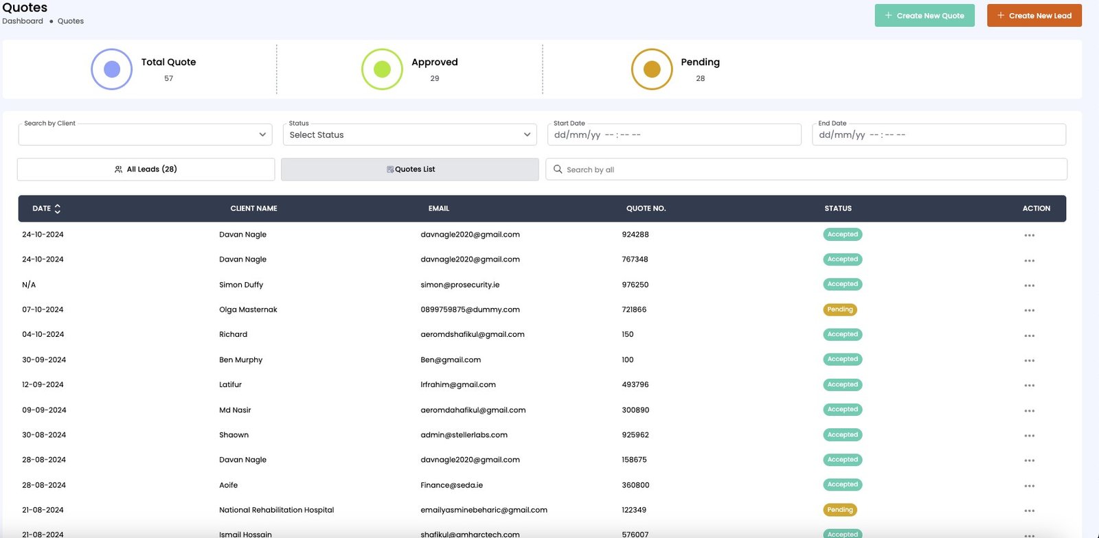The height and width of the screenshot is (538, 1099).
Task: Open actions menu for quote 158675
Action: tap(1029, 460)
